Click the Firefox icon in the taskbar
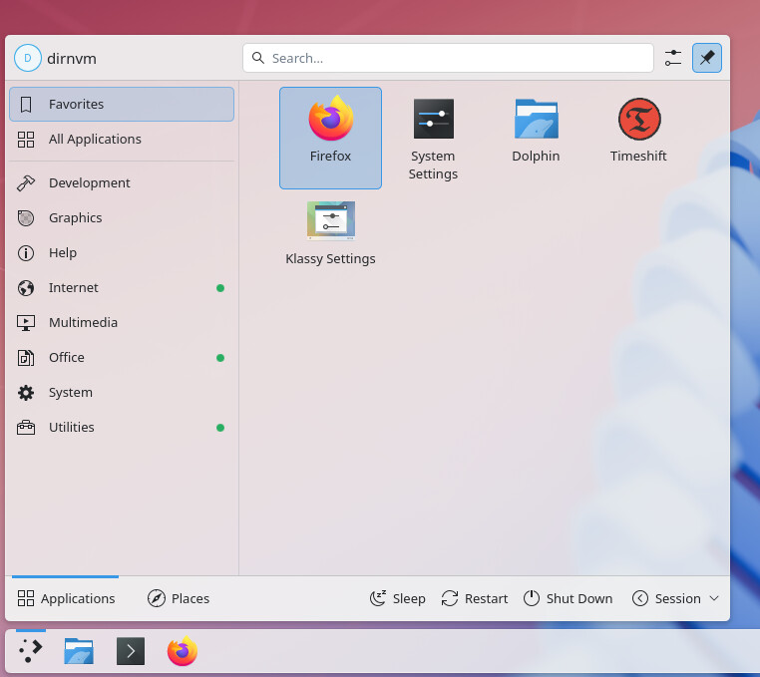The image size is (760, 677). tap(182, 651)
